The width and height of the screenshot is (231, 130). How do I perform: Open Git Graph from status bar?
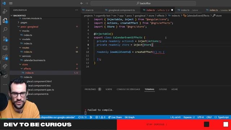coord(130,117)
